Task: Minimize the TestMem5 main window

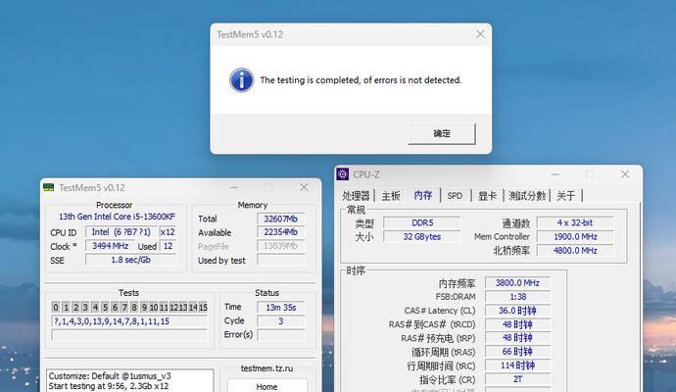Action: pyautogui.click(x=234, y=187)
